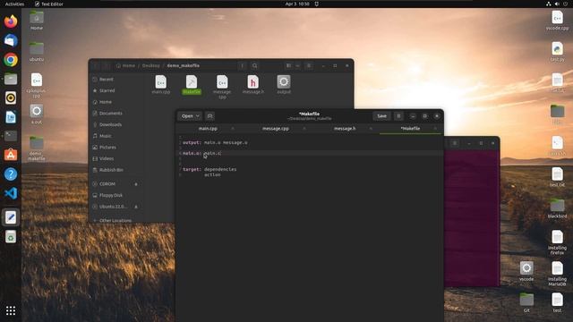Open Files window hamburger menu

pyautogui.click(x=309, y=65)
